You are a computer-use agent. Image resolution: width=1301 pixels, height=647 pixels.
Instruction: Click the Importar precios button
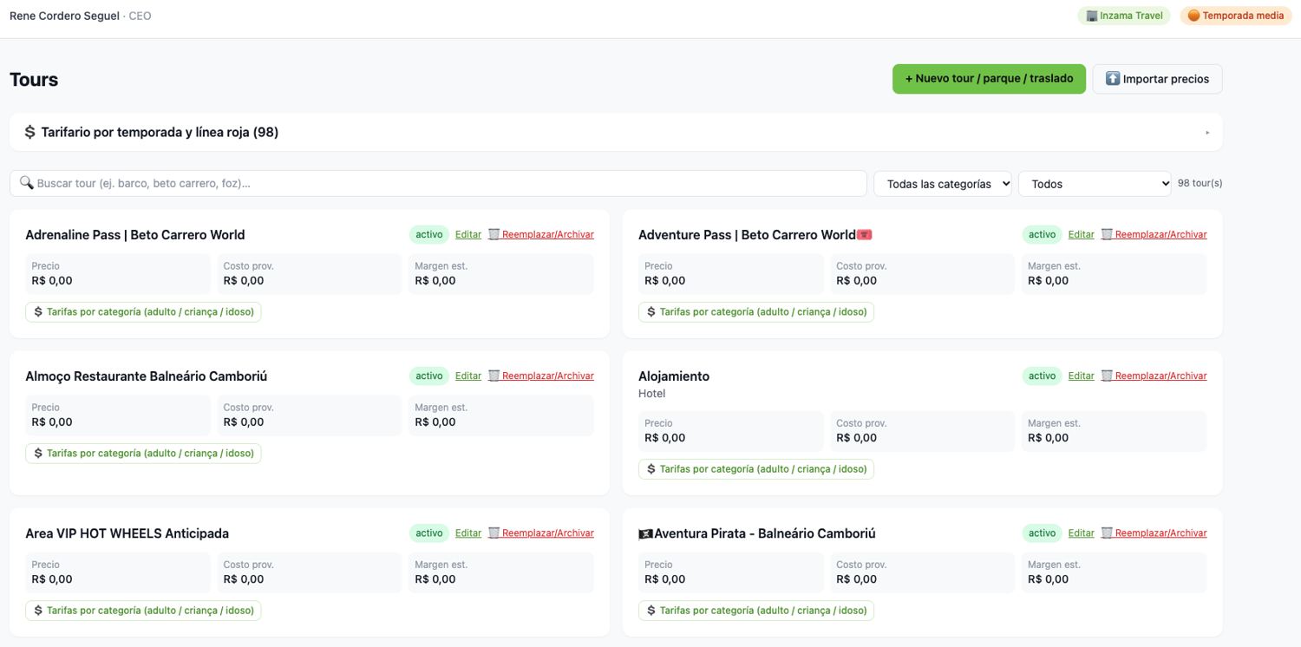1157,79
